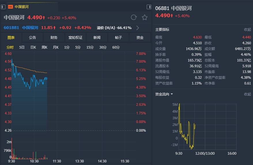Collapse the 资金流向 section
253x165 pixels.
click(247, 94)
